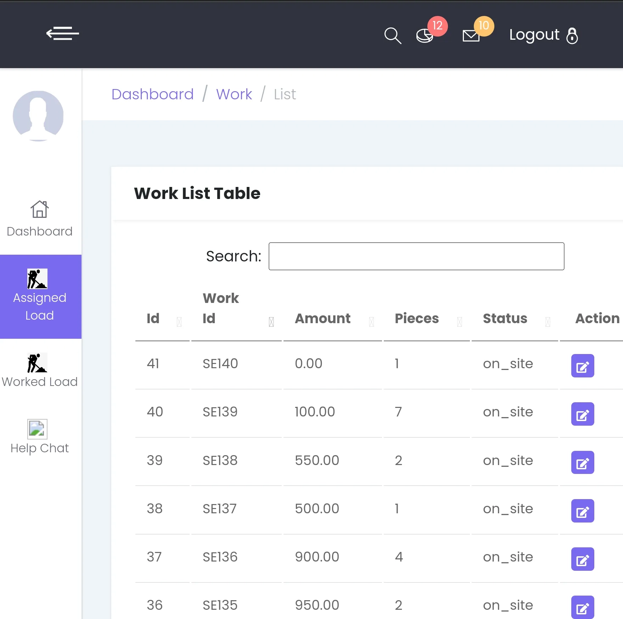623x619 pixels.
Task: Edit work record SE140 with pencil icon
Action: coord(582,366)
